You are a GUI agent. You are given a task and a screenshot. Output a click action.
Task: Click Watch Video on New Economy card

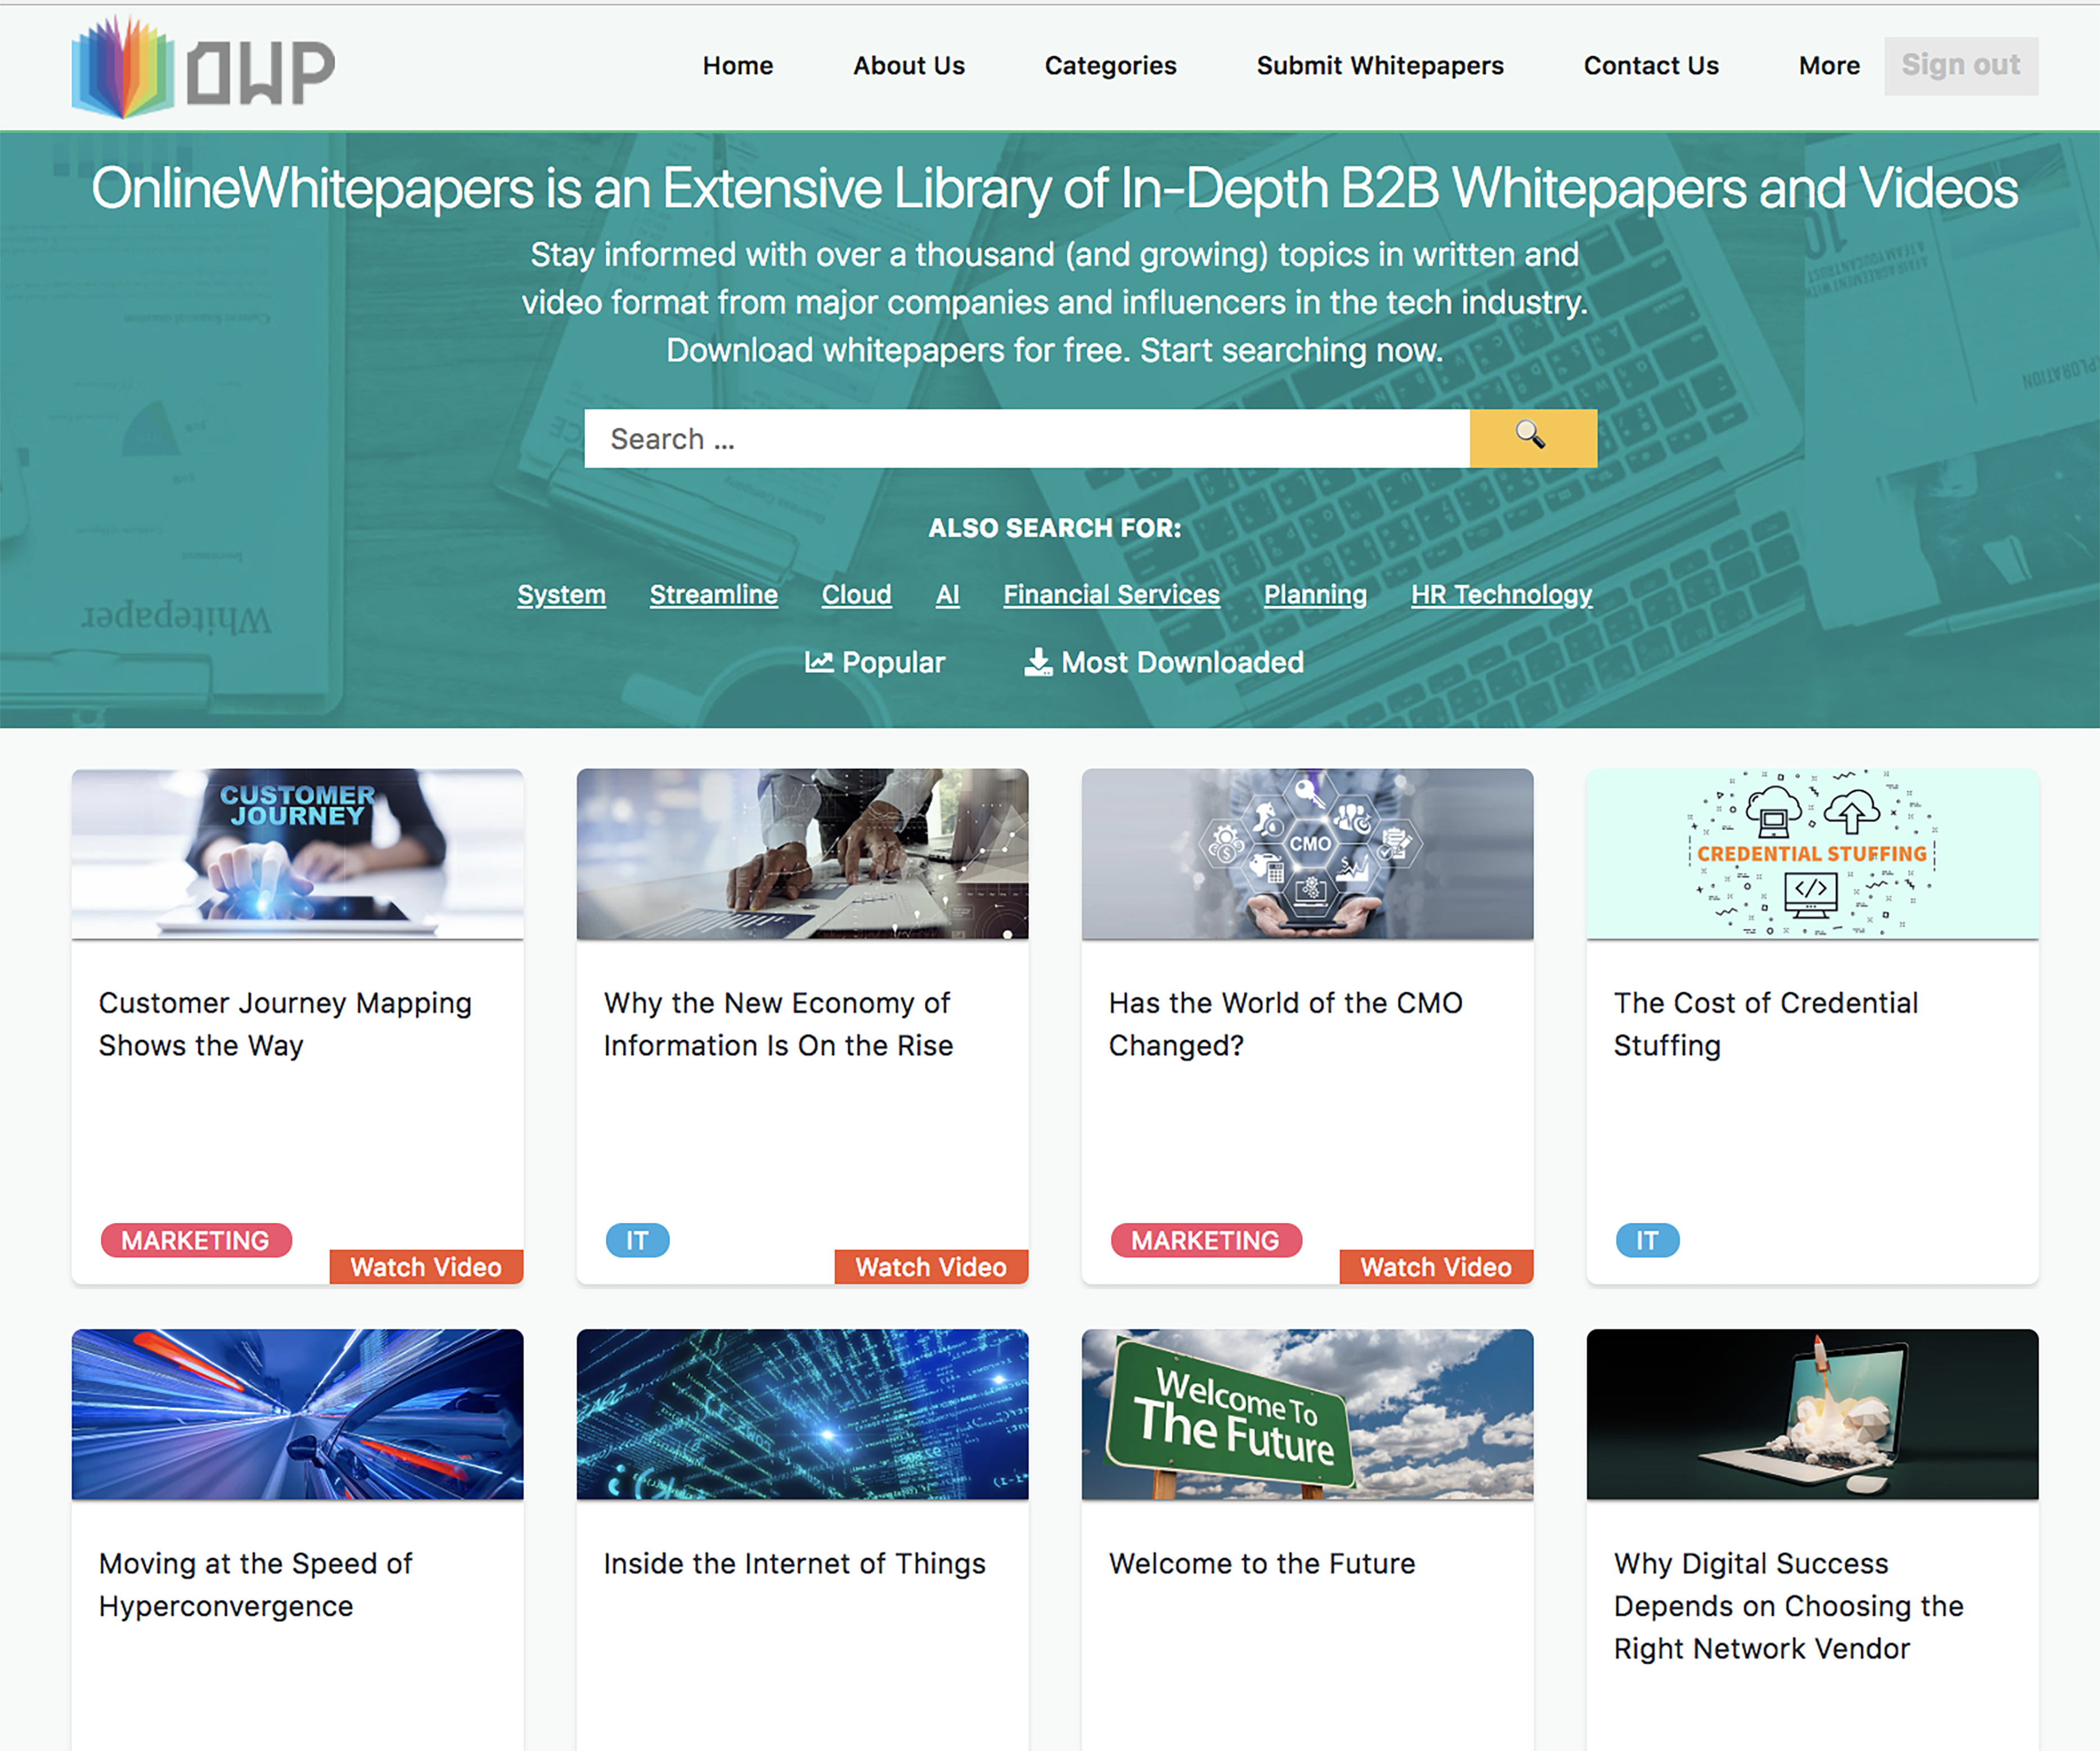[930, 1267]
